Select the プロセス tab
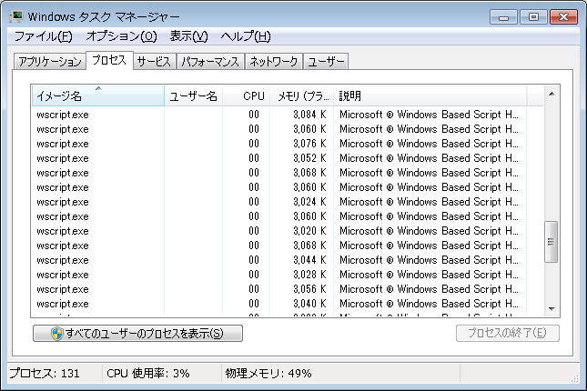 click(x=109, y=60)
